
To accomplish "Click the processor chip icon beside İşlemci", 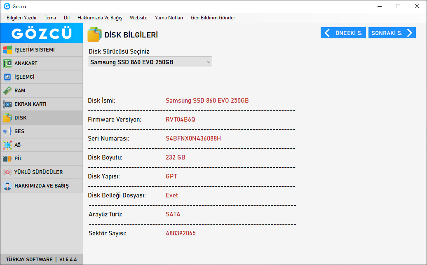I will coord(7,77).
